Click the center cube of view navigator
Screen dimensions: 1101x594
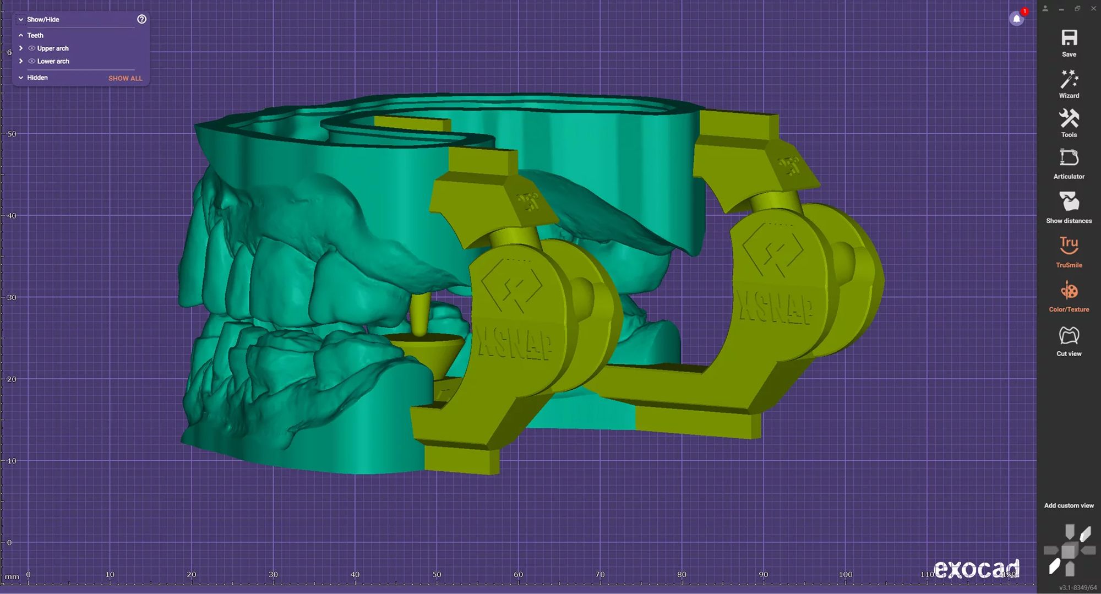(1069, 551)
